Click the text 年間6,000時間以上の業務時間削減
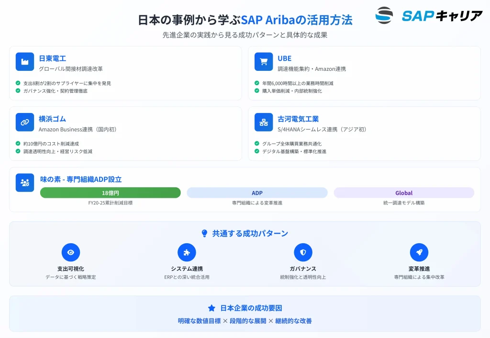This screenshot has width=490, height=338. (298, 83)
